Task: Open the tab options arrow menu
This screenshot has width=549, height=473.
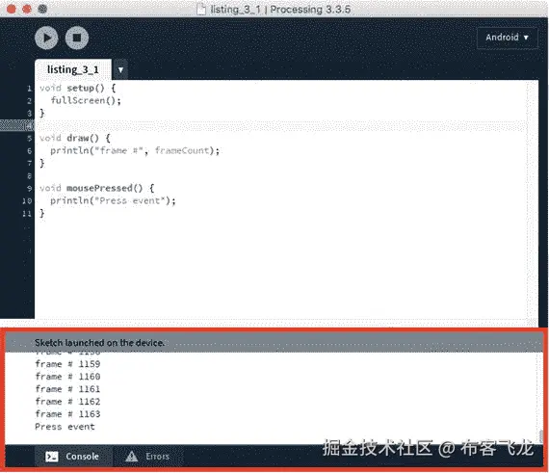Action: coord(120,70)
